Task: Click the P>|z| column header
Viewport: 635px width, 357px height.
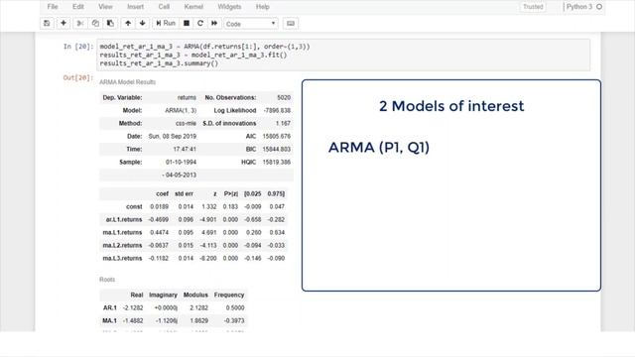Action: tap(231, 194)
